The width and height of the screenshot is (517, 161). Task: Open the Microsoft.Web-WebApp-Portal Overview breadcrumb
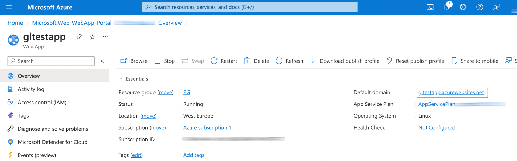click(x=107, y=23)
